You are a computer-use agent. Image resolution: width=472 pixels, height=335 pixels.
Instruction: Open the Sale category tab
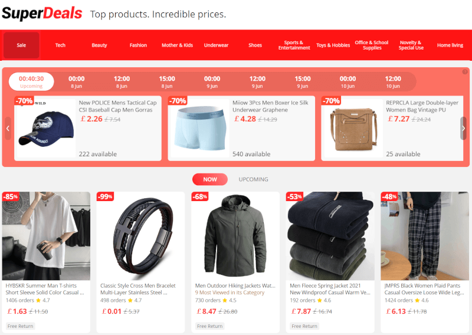coord(21,45)
